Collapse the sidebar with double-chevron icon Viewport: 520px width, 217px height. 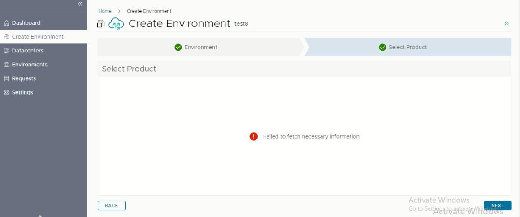[x=80, y=4]
